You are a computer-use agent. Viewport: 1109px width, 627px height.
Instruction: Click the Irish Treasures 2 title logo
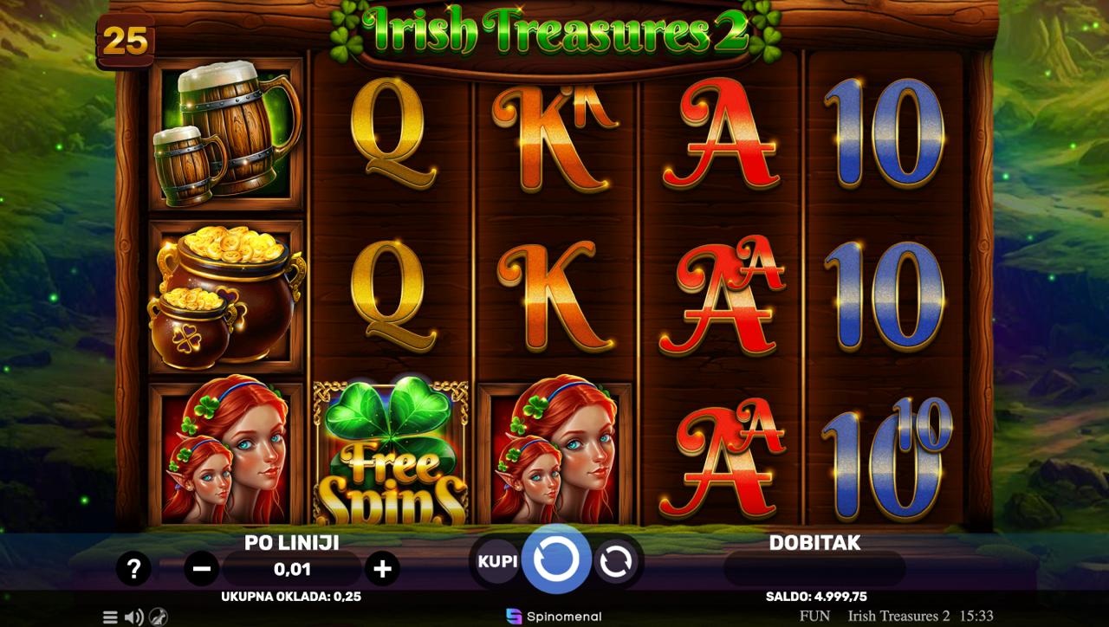555,33
